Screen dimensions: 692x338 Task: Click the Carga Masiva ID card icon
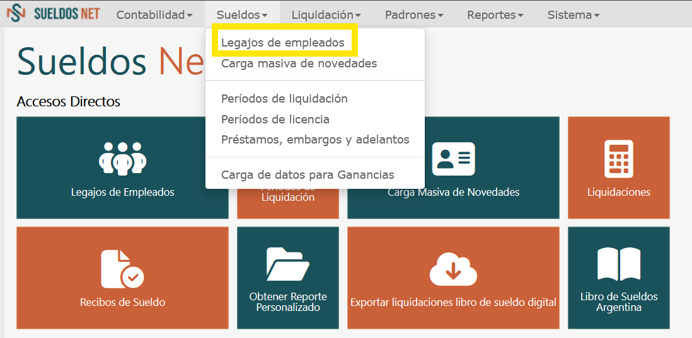(453, 159)
